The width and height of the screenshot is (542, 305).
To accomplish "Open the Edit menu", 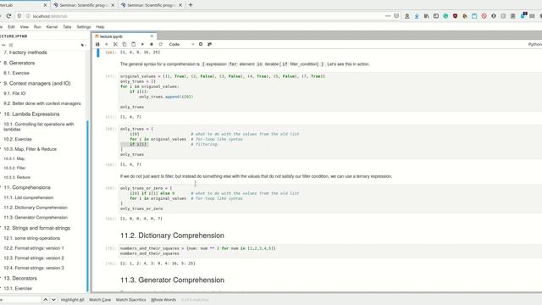I will tap(11, 26).
